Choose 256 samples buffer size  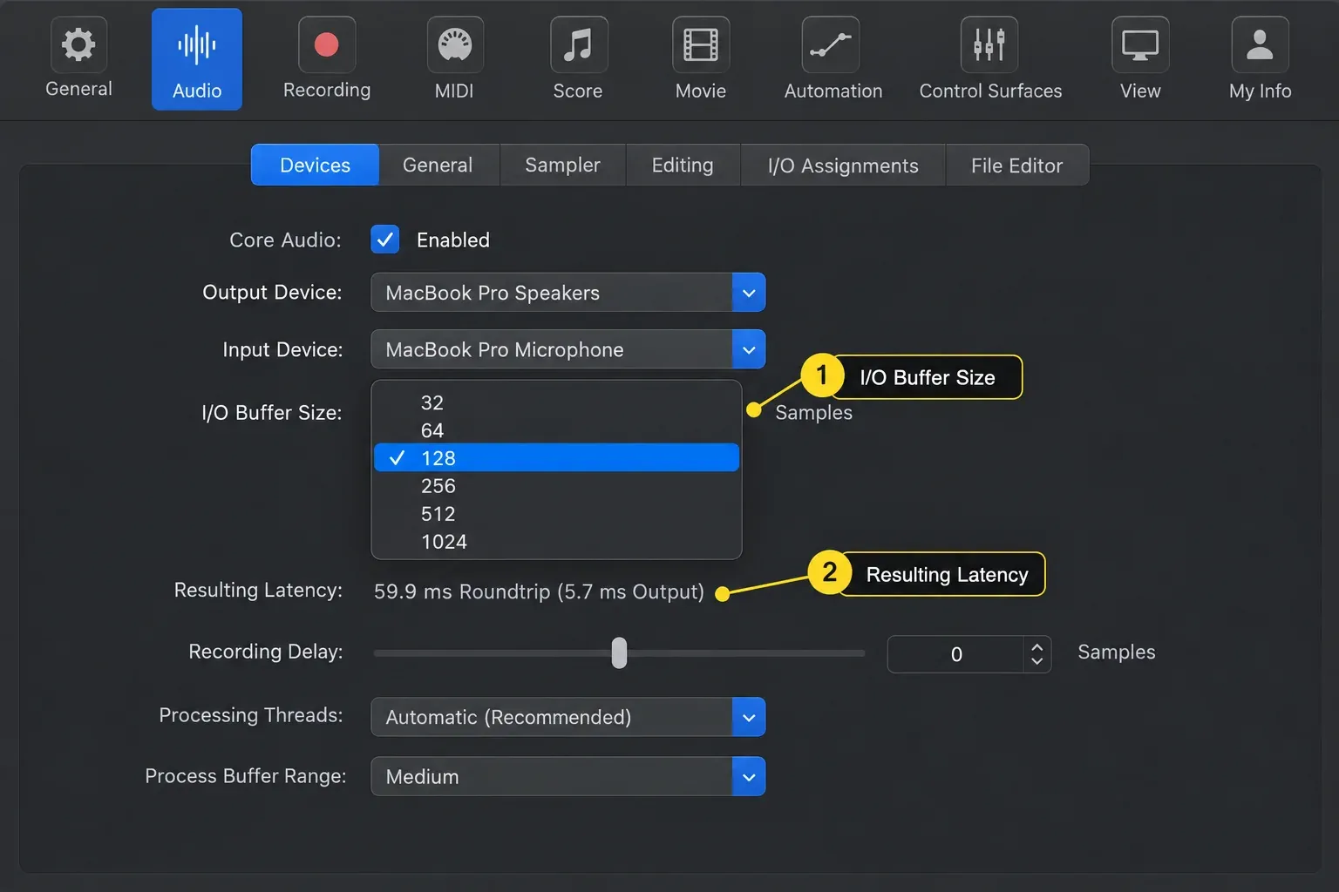tap(556, 486)
